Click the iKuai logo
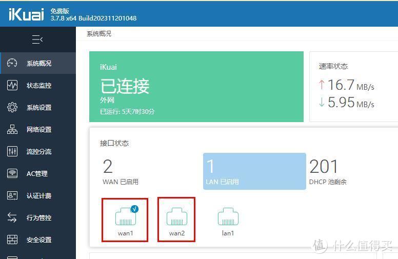Viewport: 398px width, 259px height. (x=26, y=14)
